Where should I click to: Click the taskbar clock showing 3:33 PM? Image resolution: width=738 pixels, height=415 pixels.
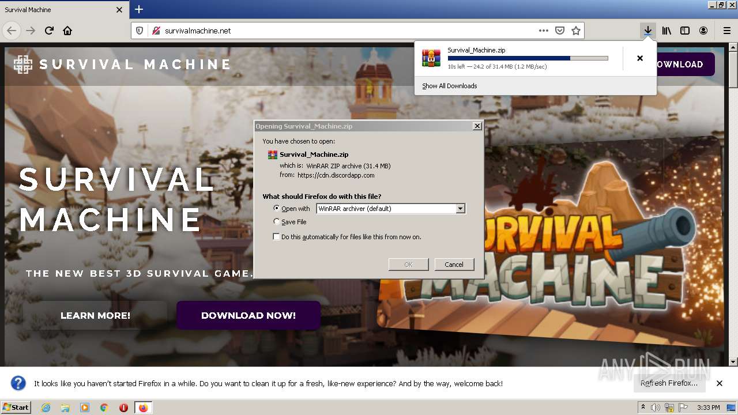(708, 408)
